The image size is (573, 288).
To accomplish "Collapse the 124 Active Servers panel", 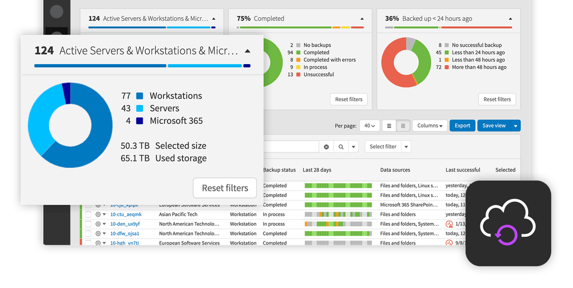I will [x=248, y=50].
